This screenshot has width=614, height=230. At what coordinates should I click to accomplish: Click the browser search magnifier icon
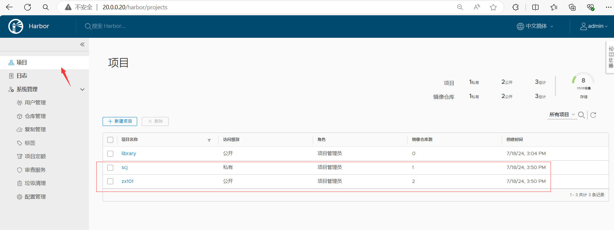(46, 7)
